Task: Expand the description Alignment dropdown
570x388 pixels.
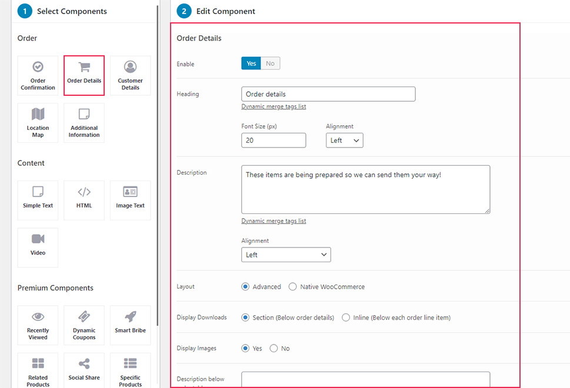Action: (x=286, y=255)
